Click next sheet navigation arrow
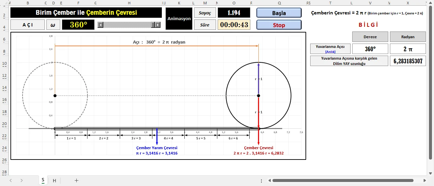The width and height of the screenshot is (434, 186). (x=22, y=180)
